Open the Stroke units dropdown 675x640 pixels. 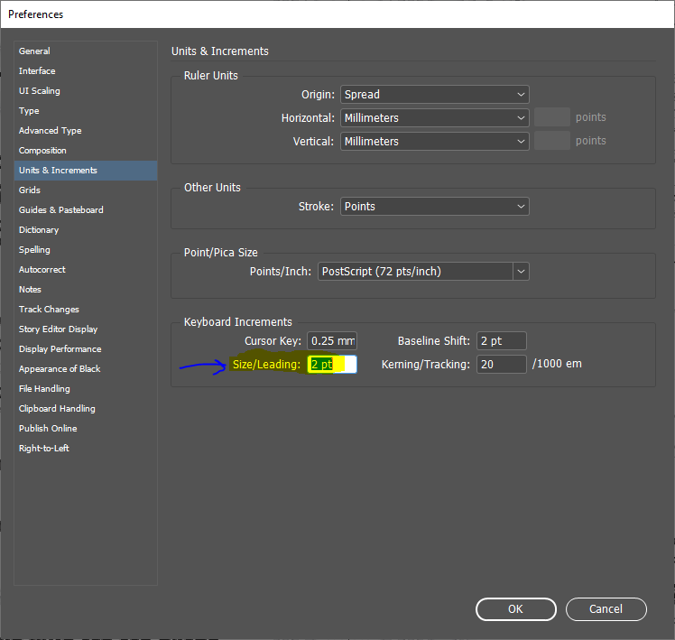pos(434,207)
